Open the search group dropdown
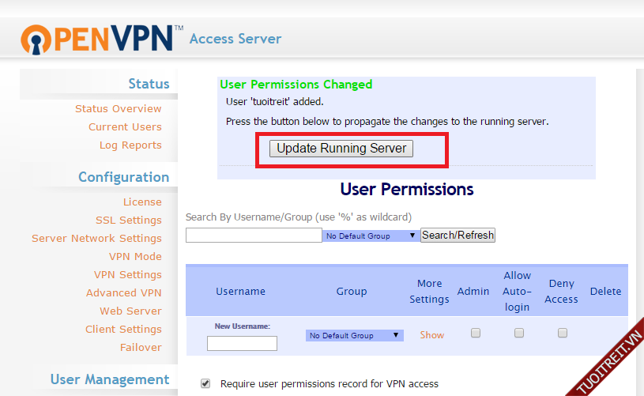 coord(371,236)
